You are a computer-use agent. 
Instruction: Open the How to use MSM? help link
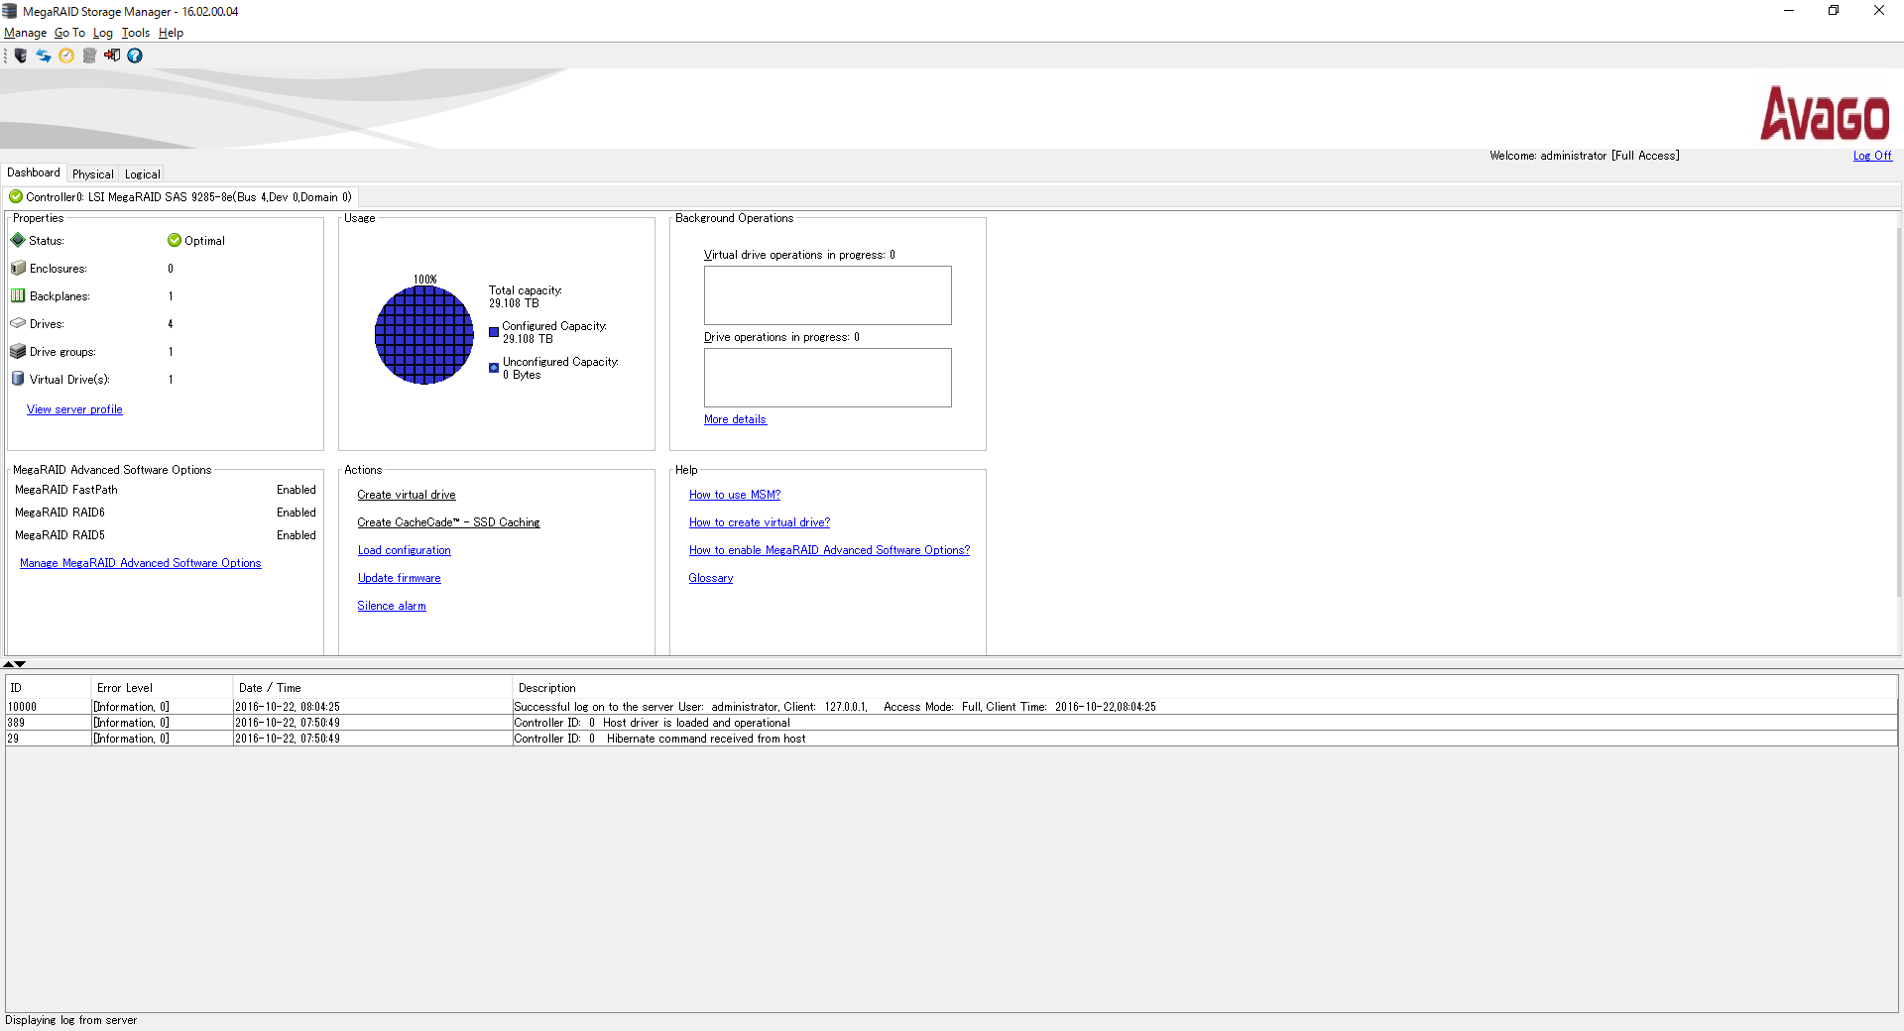pyautogui.click(x=735, y=495)
